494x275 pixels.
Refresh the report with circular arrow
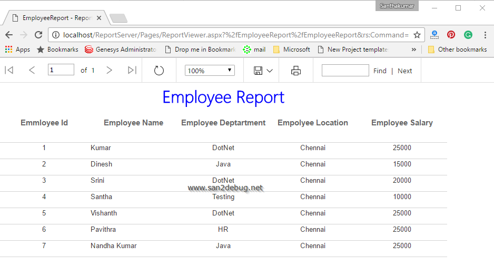(159, 71)
